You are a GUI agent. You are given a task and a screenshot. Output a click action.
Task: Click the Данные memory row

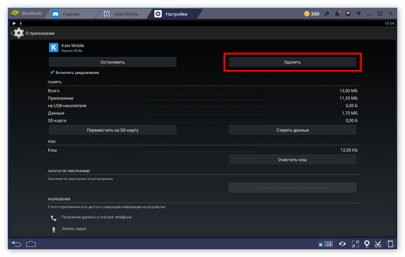(x=202, y=113)
